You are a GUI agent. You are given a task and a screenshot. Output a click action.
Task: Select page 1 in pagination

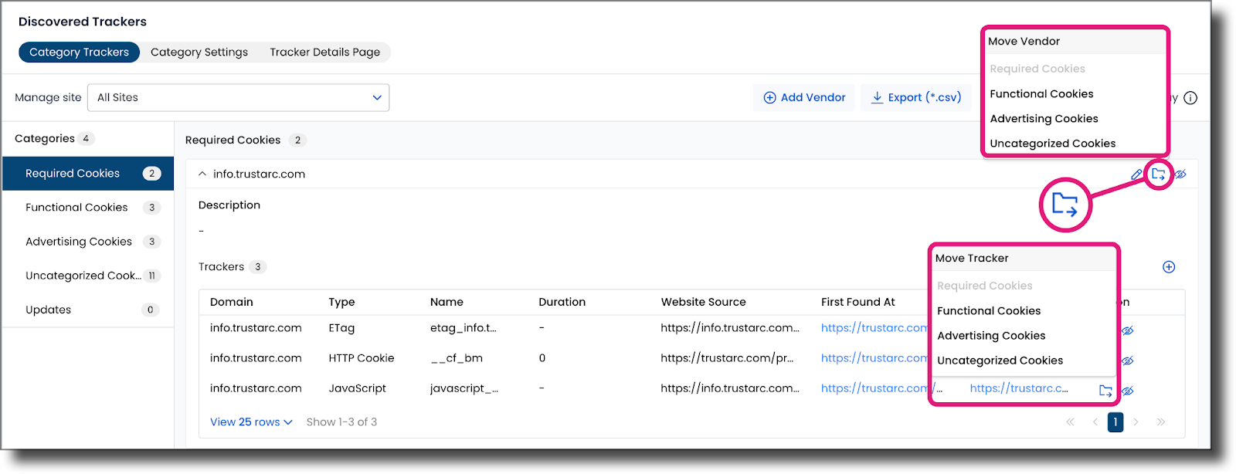click(x=1115, y=422)
